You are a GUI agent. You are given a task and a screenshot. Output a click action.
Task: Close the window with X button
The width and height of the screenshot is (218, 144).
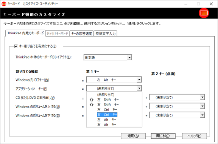click(211, 4)
